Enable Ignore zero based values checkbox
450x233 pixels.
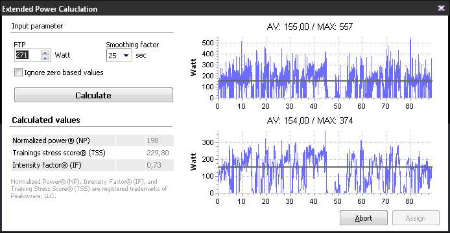pyautogui.click(x=18, y=72)
